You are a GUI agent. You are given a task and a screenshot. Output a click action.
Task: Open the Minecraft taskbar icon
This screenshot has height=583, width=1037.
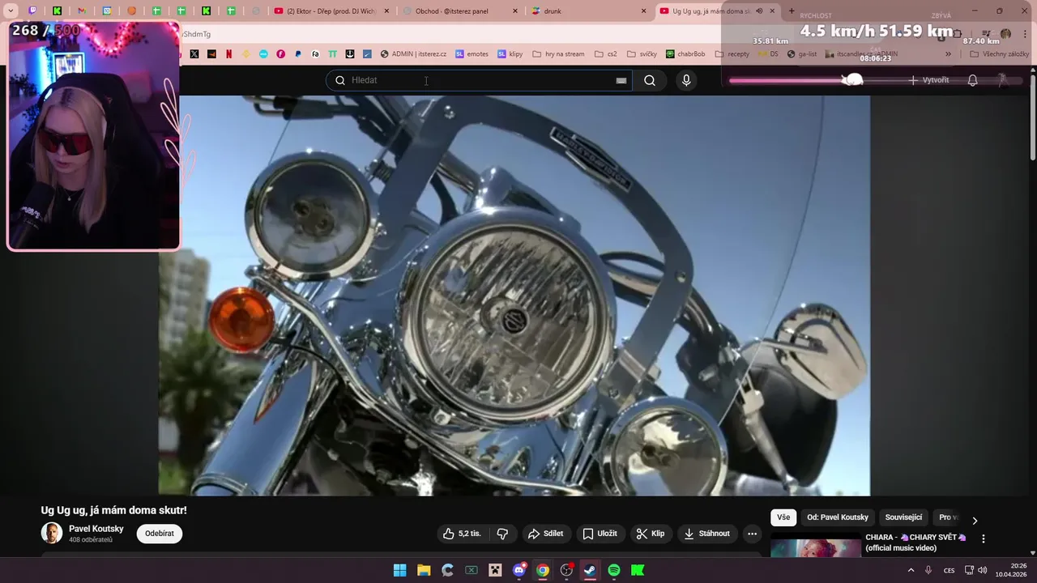point(495,570)
